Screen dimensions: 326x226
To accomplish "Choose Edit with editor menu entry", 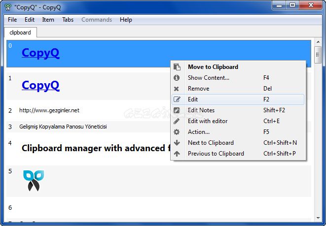I will [238, 121].
